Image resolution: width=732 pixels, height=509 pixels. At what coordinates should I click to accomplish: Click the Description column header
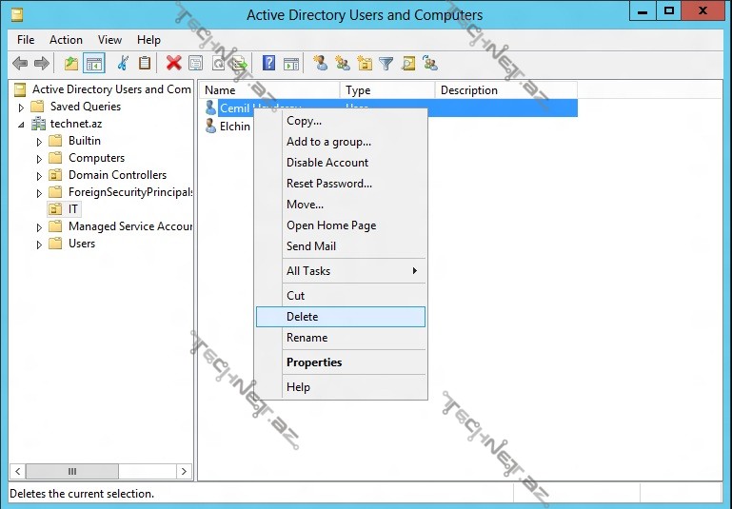click(x=506, y=90)
